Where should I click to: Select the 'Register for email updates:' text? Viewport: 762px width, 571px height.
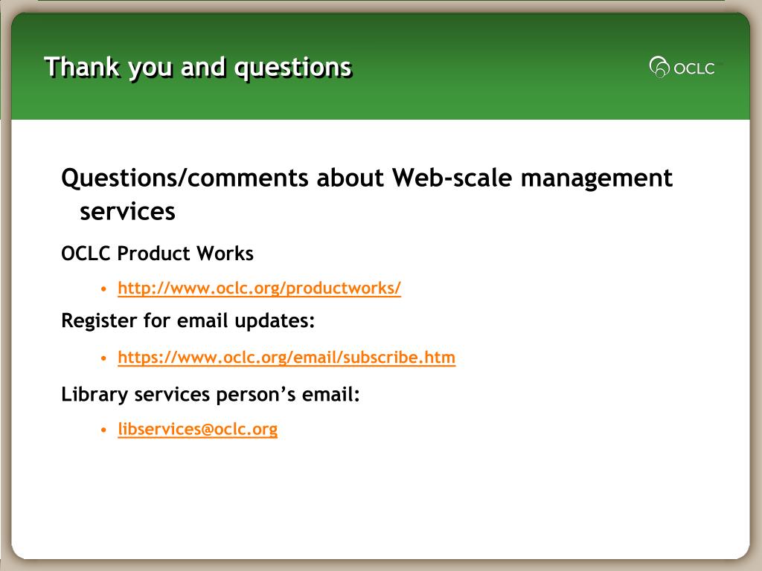[188, 321]
